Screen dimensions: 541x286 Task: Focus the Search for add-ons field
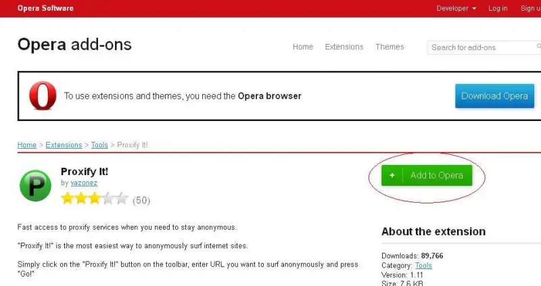tap(484, 47)
